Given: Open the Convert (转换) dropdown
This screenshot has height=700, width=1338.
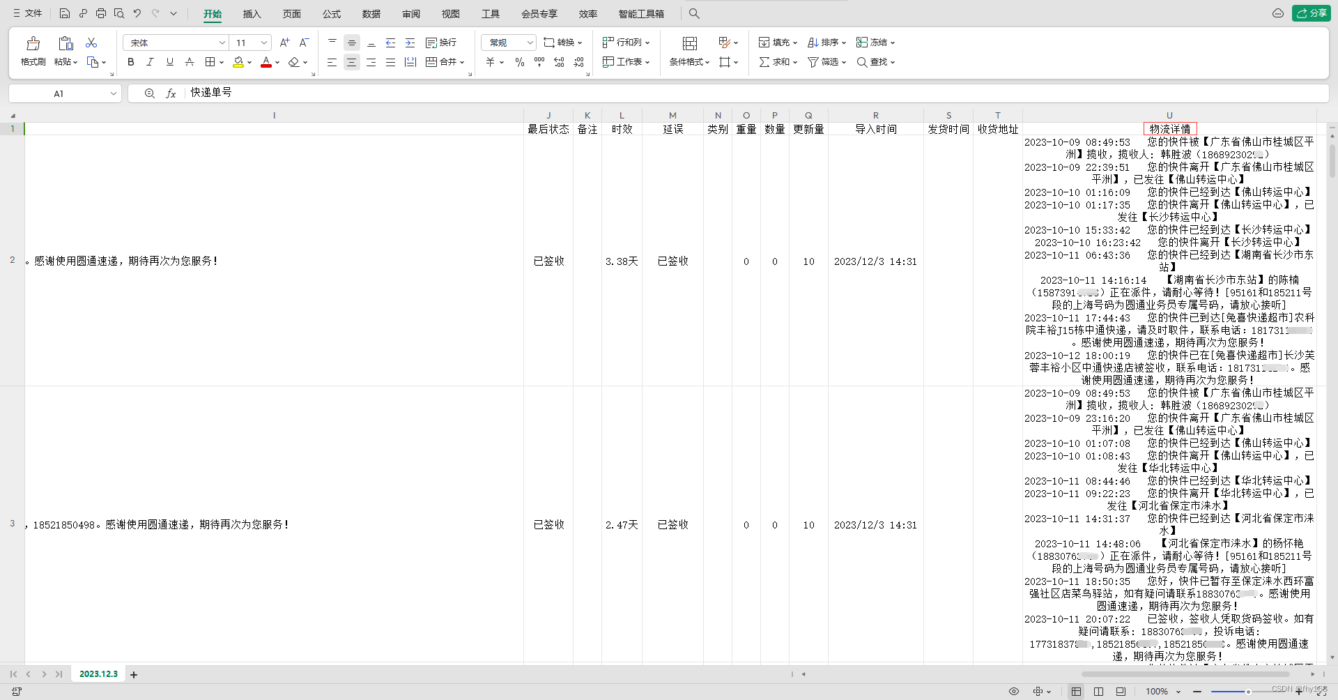Looking at the screenshot, I should pyautogui.click(x=562, y=43).
